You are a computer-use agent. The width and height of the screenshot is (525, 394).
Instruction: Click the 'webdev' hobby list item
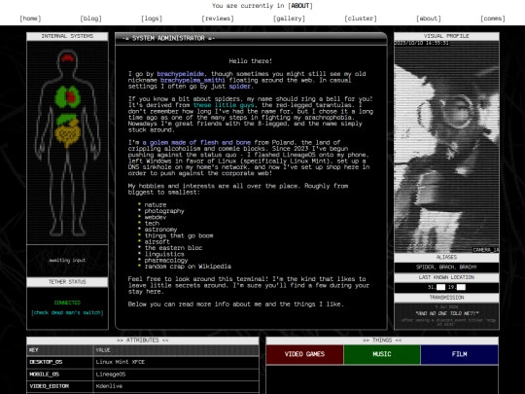pyautogui.click(x=156, y=217)
